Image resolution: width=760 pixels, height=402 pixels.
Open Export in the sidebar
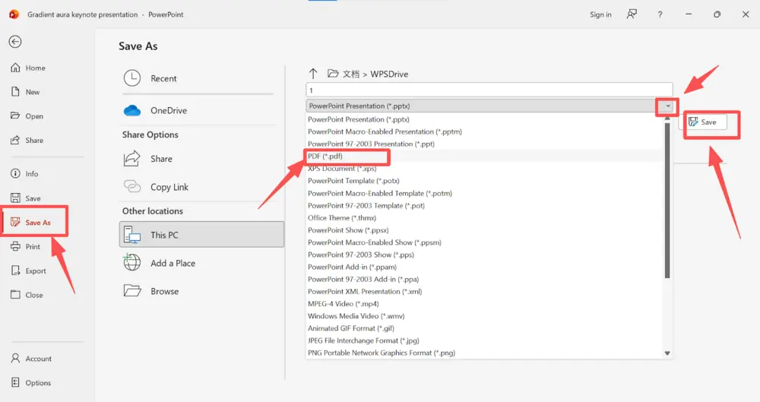click(29, 271)
